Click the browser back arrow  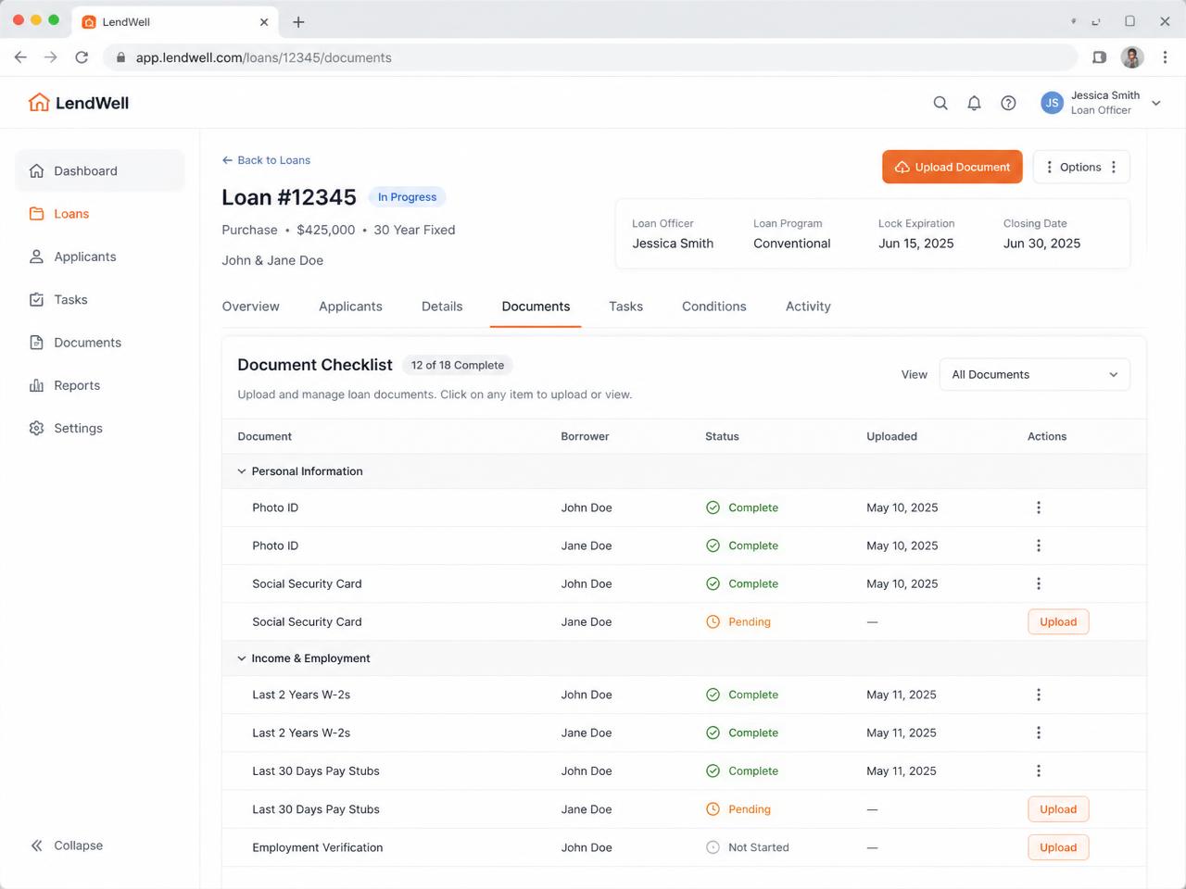click(x=20, y=57)
